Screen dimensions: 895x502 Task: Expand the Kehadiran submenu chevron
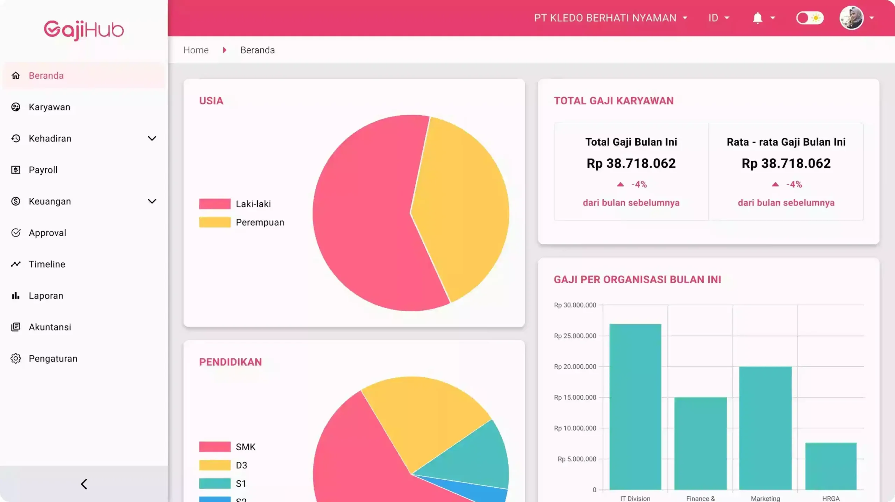click(x=152, y=138)
